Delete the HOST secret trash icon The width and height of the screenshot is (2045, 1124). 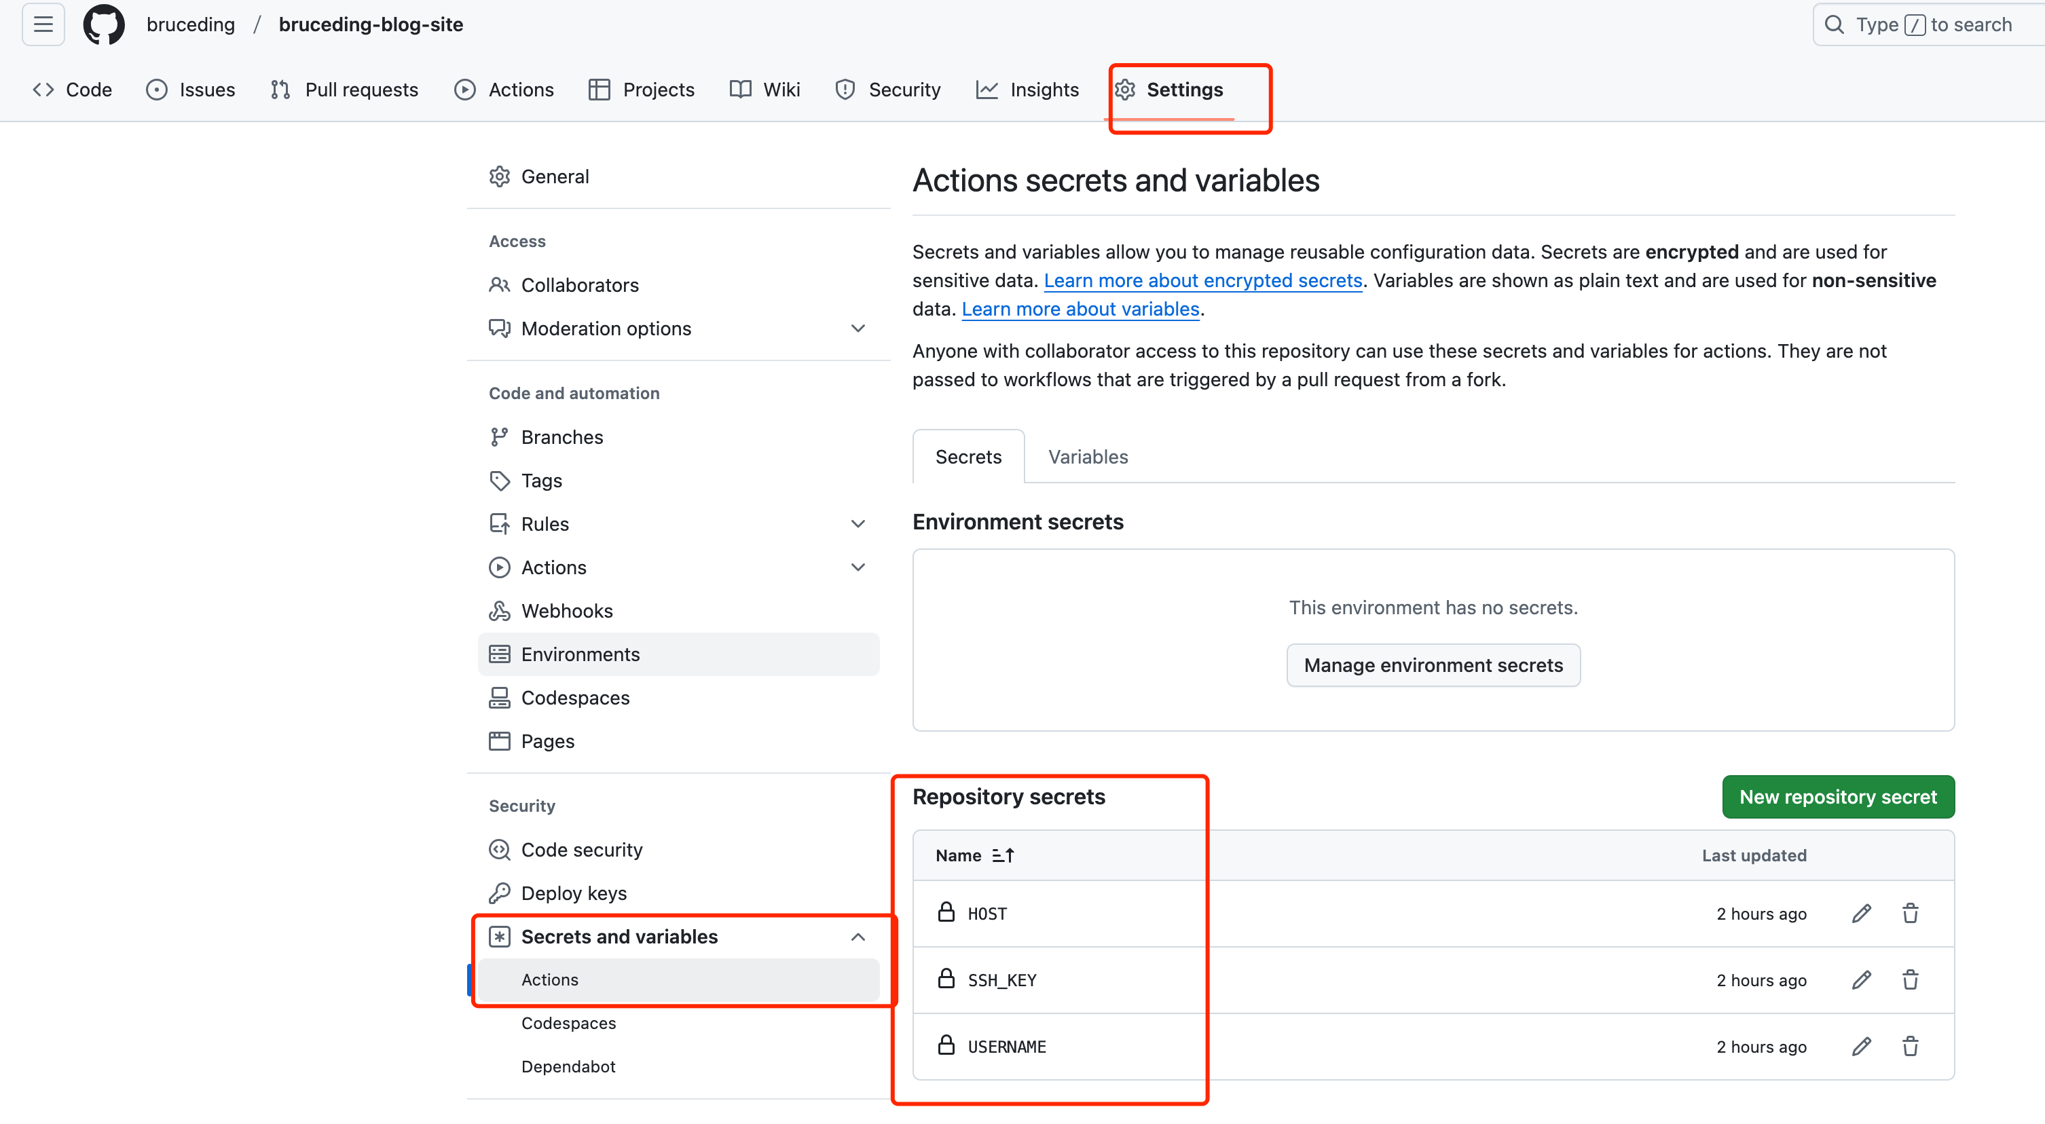pos(1910,914)
